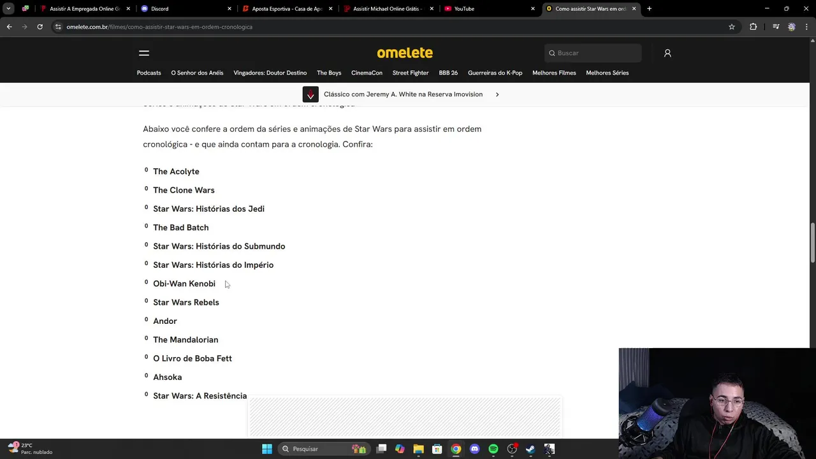Open Chrome profile avatar
The image size is (816, 459).
[792, 27]
